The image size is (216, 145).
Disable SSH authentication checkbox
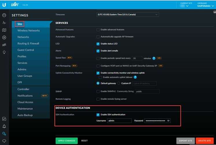pyautogui.click(x=98, y=115)
